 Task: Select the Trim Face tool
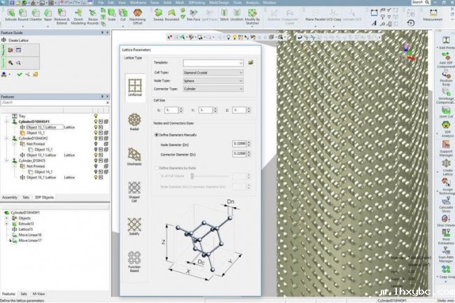click(x=193, y=15)
